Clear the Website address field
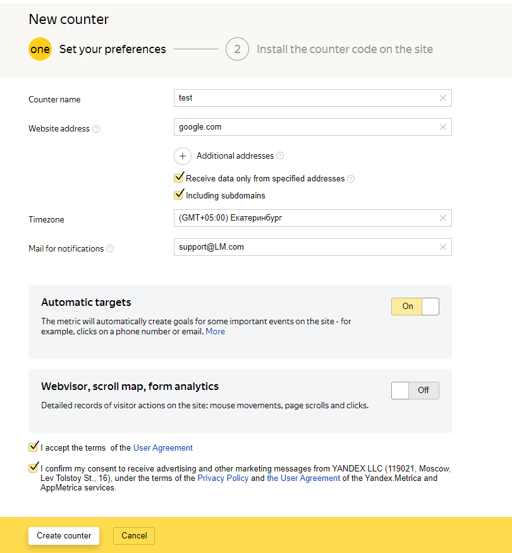This screenshot has width=512, height=553. (442, 127)
